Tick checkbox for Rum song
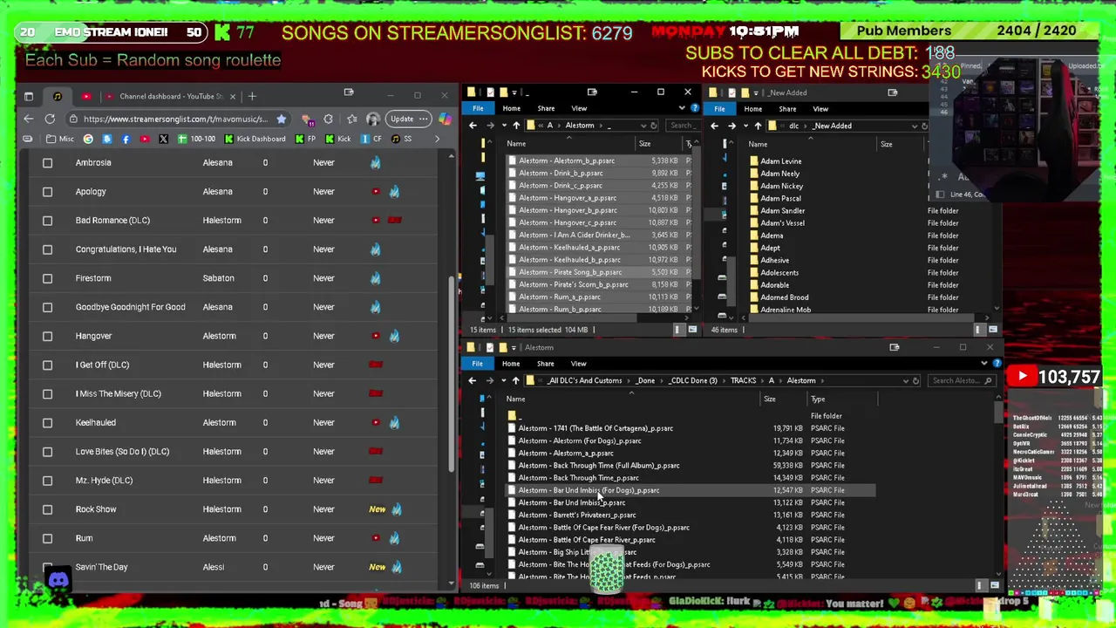 pyautogui.click(x=48, y=538)
